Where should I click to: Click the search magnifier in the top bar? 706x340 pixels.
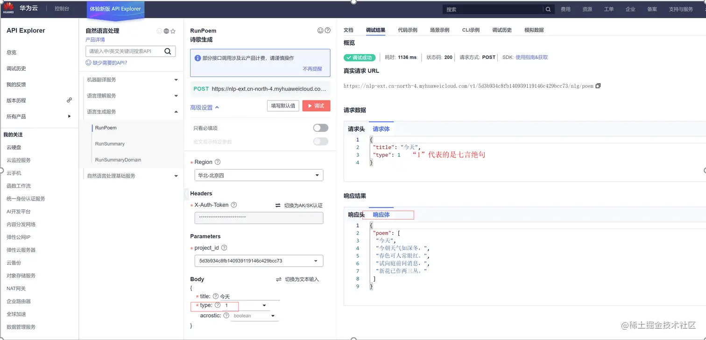548,9
